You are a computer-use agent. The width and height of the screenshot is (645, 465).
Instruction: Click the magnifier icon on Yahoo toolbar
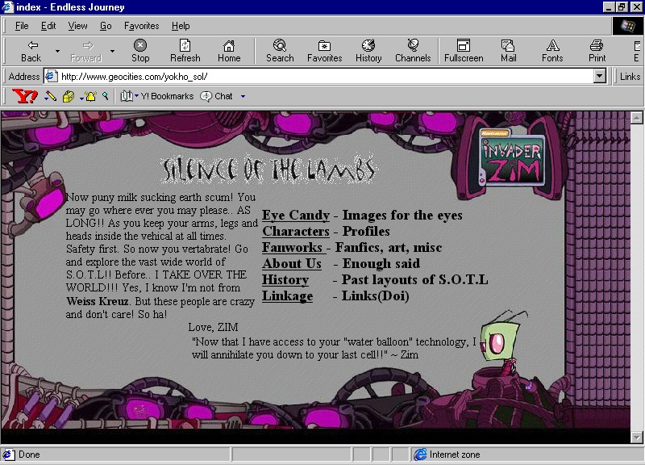tap(106, 96)
